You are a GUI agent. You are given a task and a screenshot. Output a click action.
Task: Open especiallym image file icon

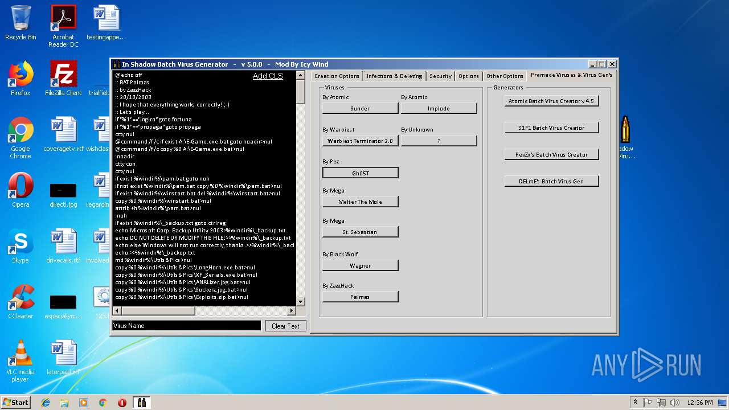(63, 306)
